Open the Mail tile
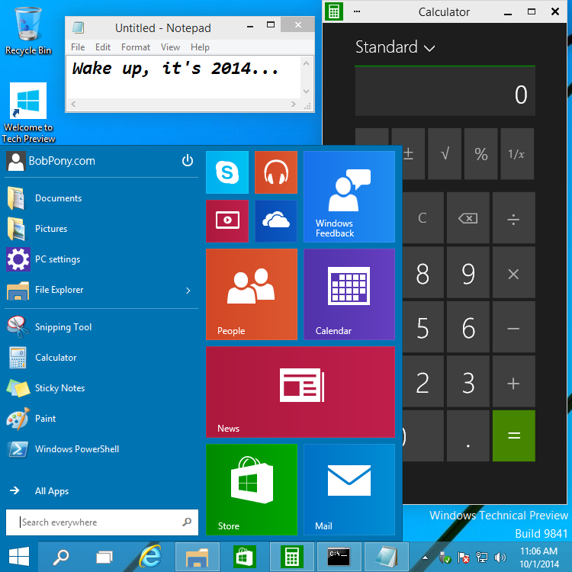The height and width of the screenshot is (572, 572). (x=349, y=490)
